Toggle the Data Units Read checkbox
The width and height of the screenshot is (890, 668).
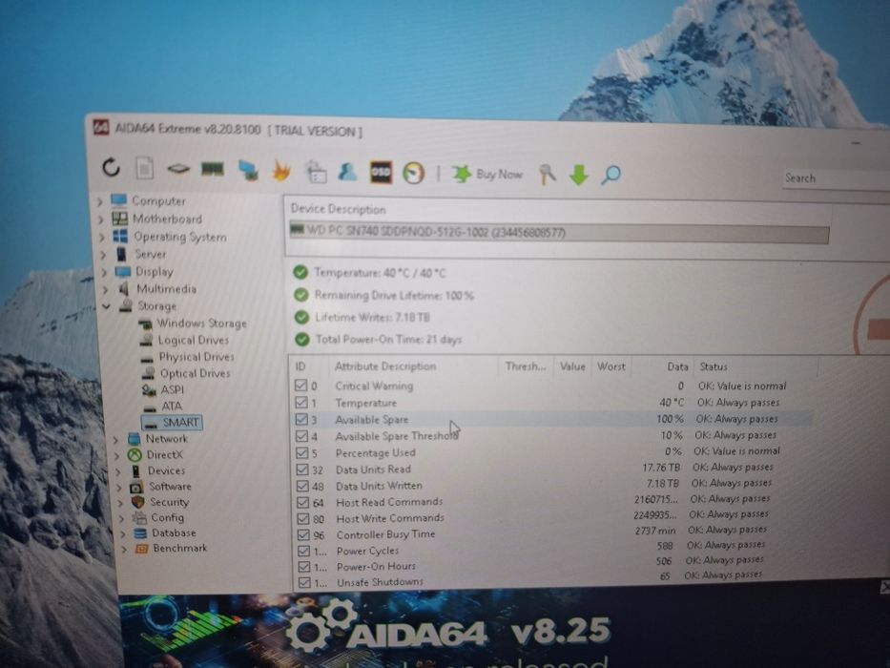click(302, 470)
